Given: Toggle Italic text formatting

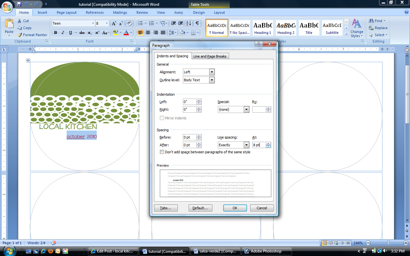Looking at the screenshot, I should (x=63, y=33).
